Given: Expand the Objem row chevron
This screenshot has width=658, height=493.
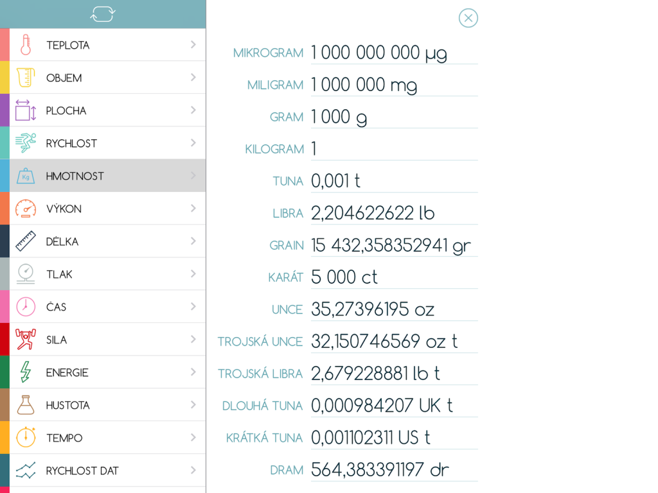Looking at the screenshot, I should pos(193,77).
